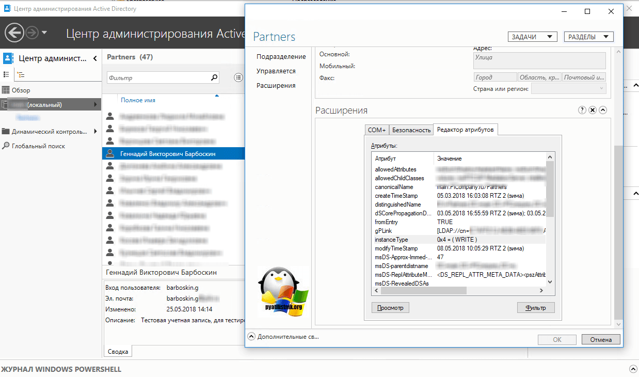Collapse Расширения section with chevron icon

pyautogui.click(x=603, y=110)
